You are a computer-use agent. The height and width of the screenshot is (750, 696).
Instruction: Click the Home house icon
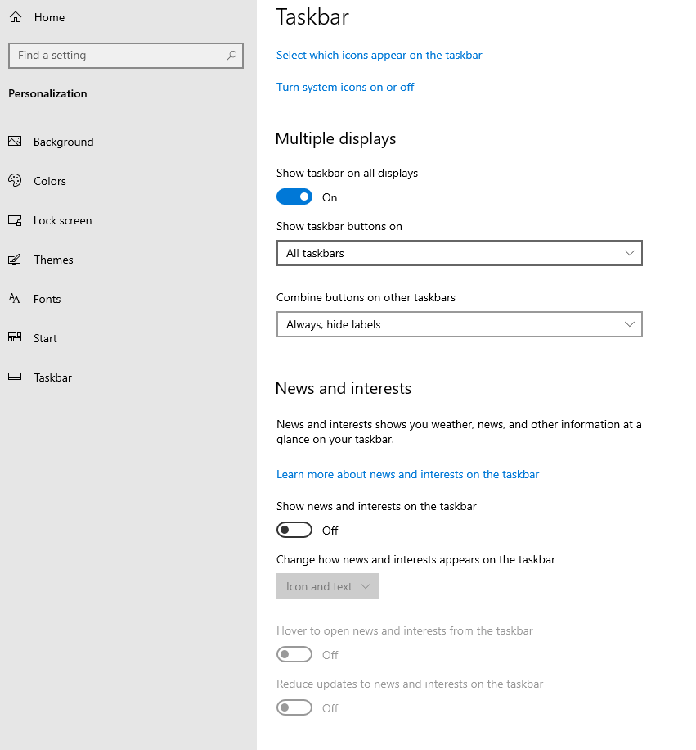coord(16,17)
